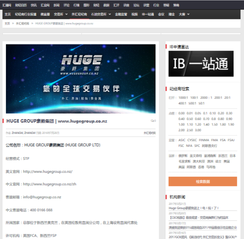This screenshot has width=244, height=239.
Task: Select leverage filter 50:1
Action: tap(202, 103)
